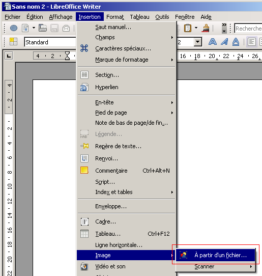Expand the Index et tables submenu
Screen dimensions: 262x276
(x=127, y=192)
